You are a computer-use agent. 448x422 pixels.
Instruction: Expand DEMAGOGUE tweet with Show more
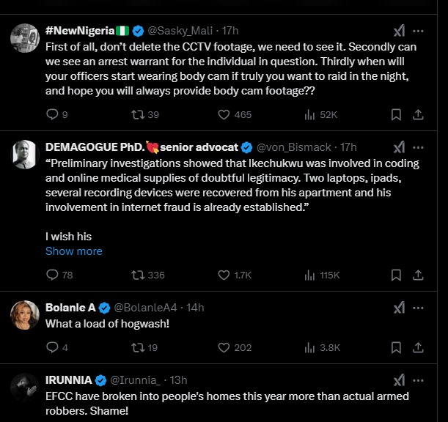(74, 251)
